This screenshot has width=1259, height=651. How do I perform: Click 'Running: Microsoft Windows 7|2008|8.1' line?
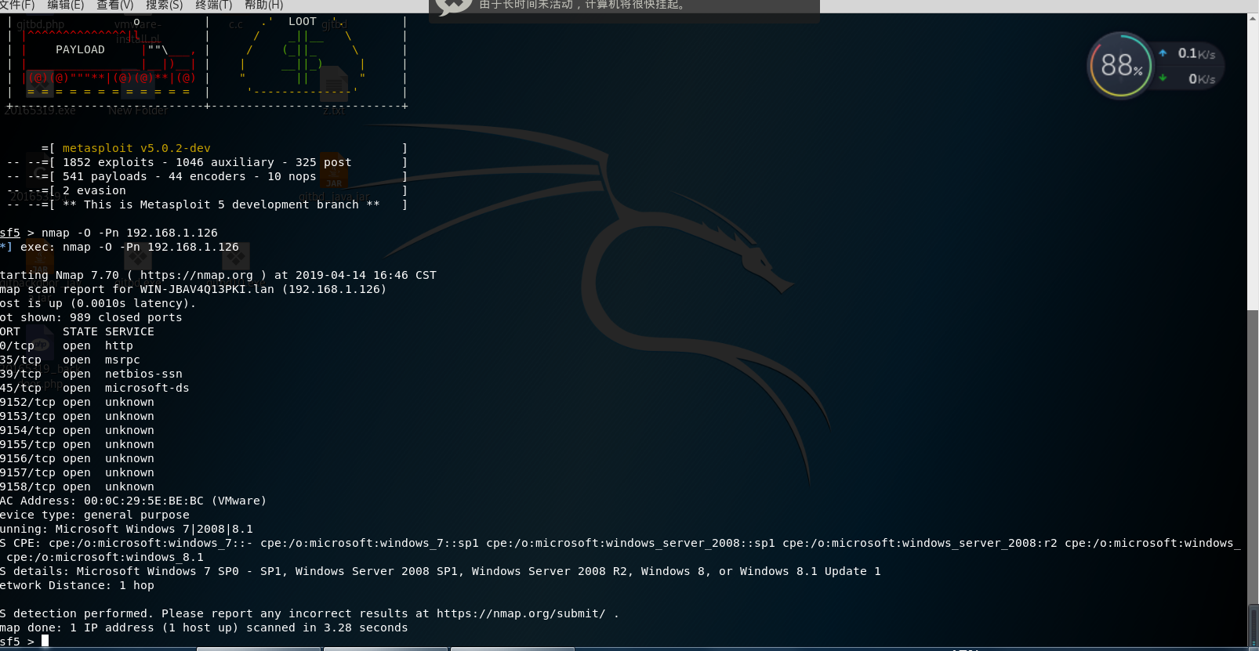(126, 529)
